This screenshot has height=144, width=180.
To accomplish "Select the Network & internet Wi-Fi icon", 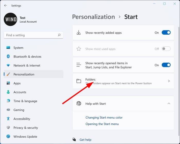I will tap(8, 65).
